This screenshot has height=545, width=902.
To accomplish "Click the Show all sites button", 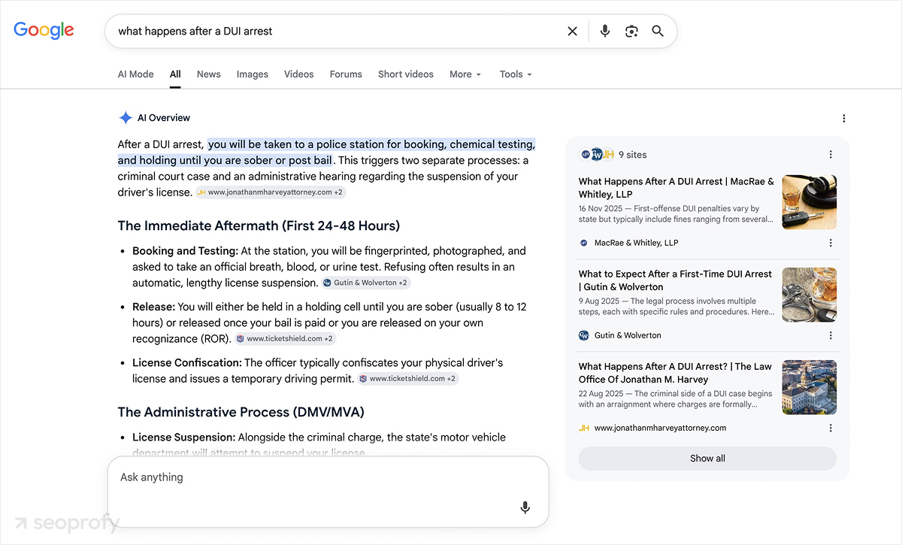I will point(707,459).
